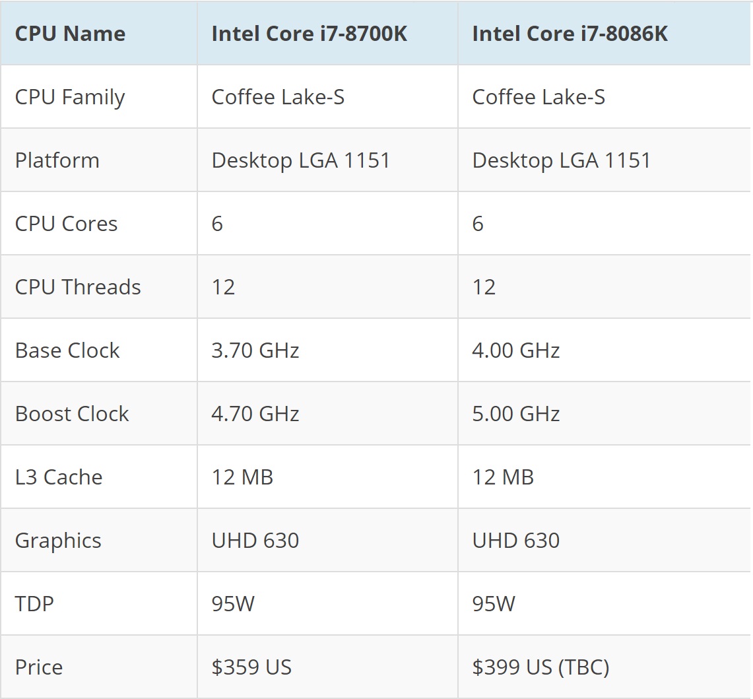753x699 pixels.
Task: Click the CPU Cores row label
Action: [66, 224]
